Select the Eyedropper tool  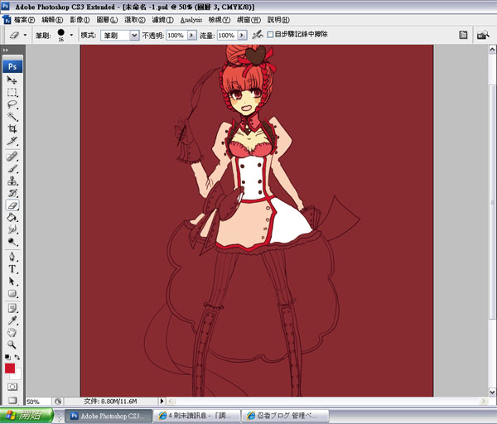click(x=12, y=320)
